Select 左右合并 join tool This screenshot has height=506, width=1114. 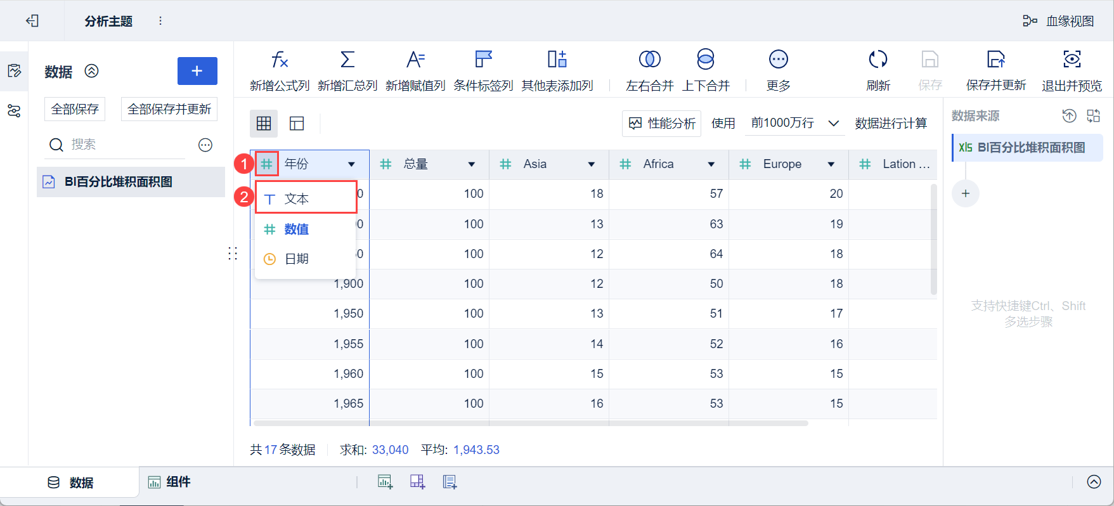(649, 70)
